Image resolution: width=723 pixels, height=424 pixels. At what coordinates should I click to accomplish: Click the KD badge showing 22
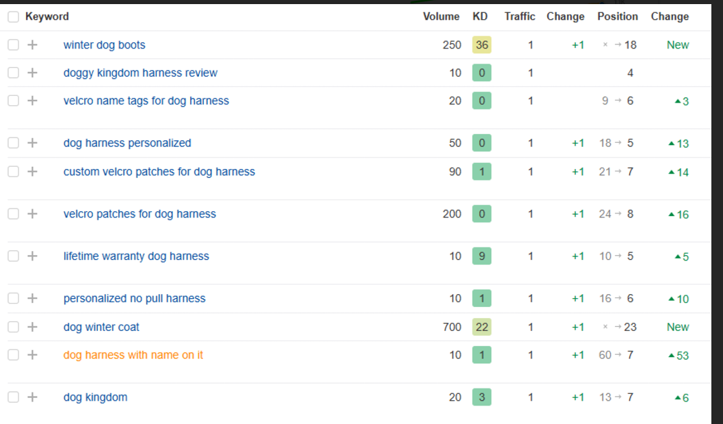click(482, 327)
